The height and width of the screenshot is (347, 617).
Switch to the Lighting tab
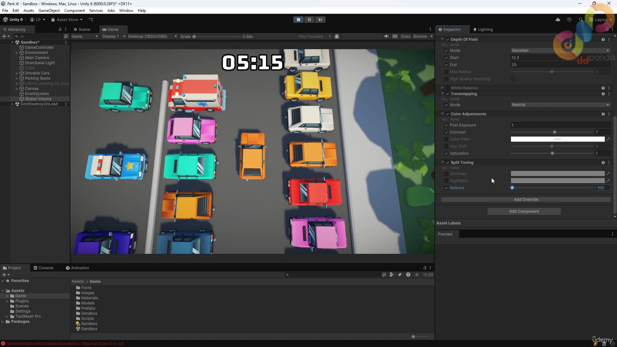coord(483,29)
